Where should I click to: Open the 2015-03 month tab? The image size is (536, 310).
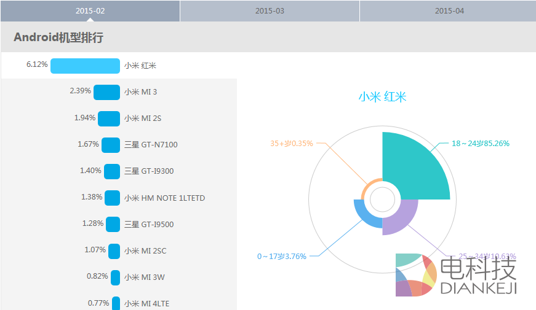[270, 11]
